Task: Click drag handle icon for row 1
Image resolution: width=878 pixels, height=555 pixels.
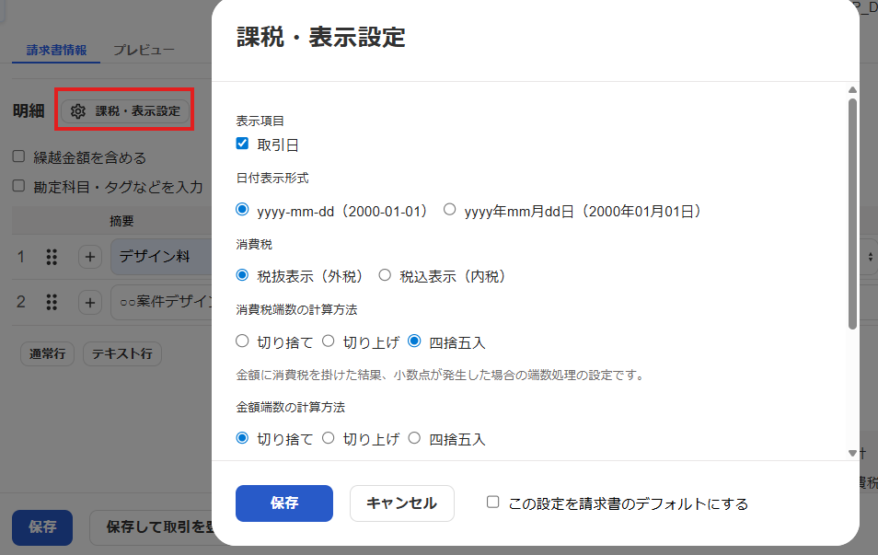Action: [52, 257]
